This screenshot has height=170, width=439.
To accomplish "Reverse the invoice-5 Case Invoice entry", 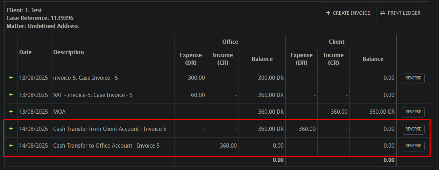I will point(413,78).
